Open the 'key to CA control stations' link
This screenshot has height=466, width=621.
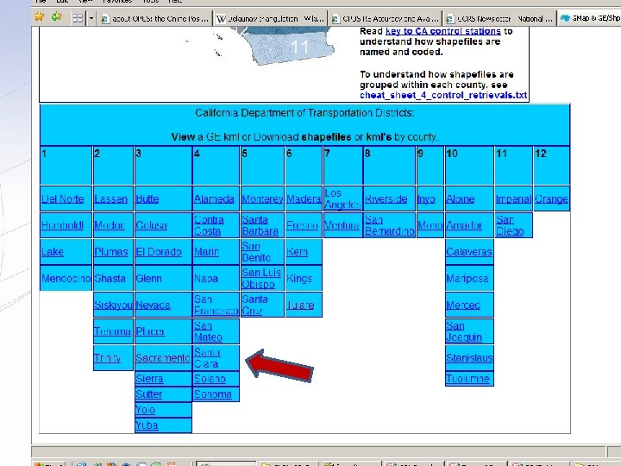[442, 31]
